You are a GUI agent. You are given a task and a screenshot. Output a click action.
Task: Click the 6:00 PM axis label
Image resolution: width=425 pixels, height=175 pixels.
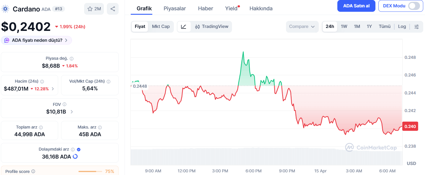[x=254, y=171]
